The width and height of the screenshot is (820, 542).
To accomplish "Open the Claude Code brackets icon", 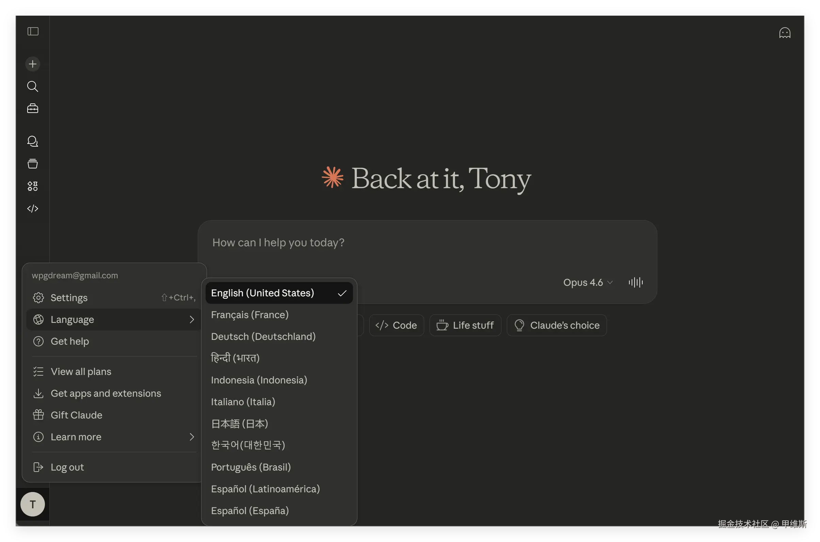I will (x=33, y=209).
